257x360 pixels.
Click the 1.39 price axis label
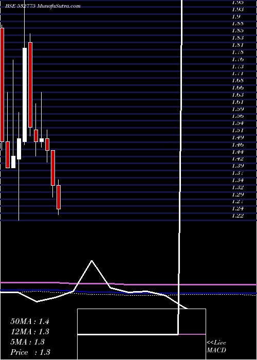coord(237,166)
